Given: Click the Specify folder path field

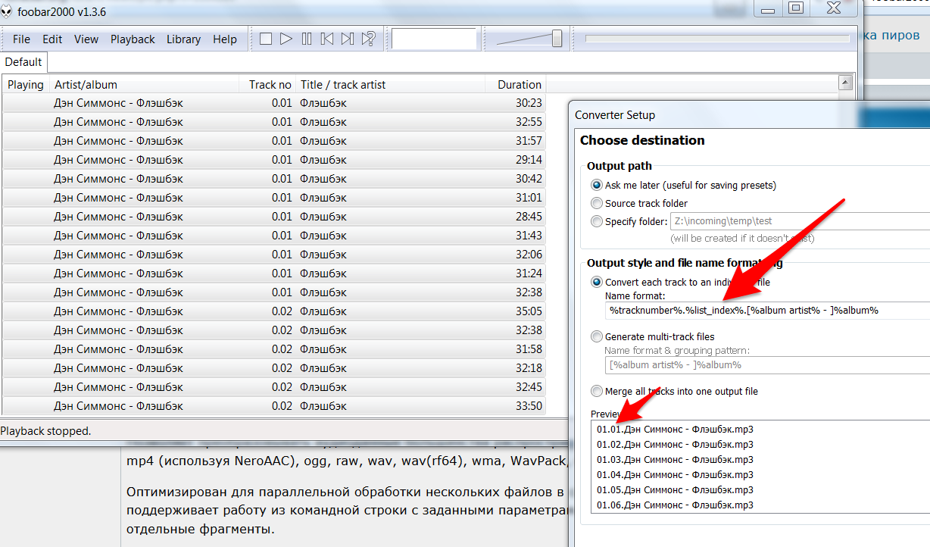Looking at the screenshot, I should coord(800,221).
